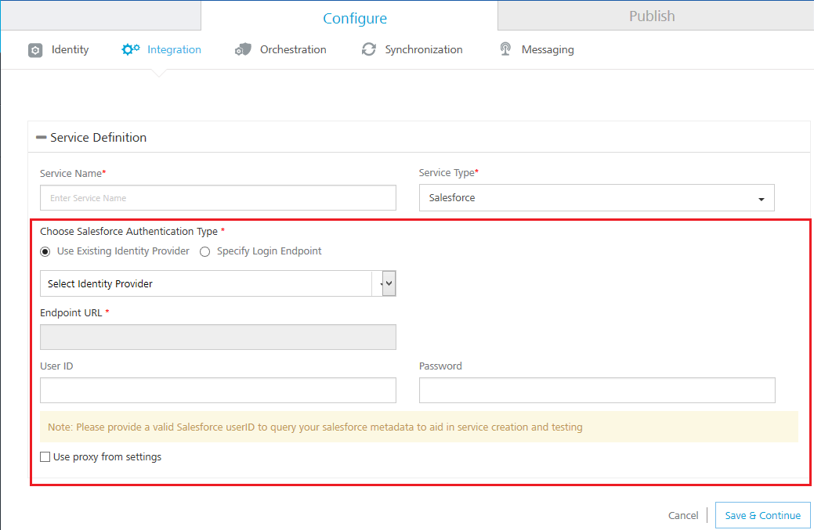Open the Configure tab
The image size is (814, 530).
[355, 18]
